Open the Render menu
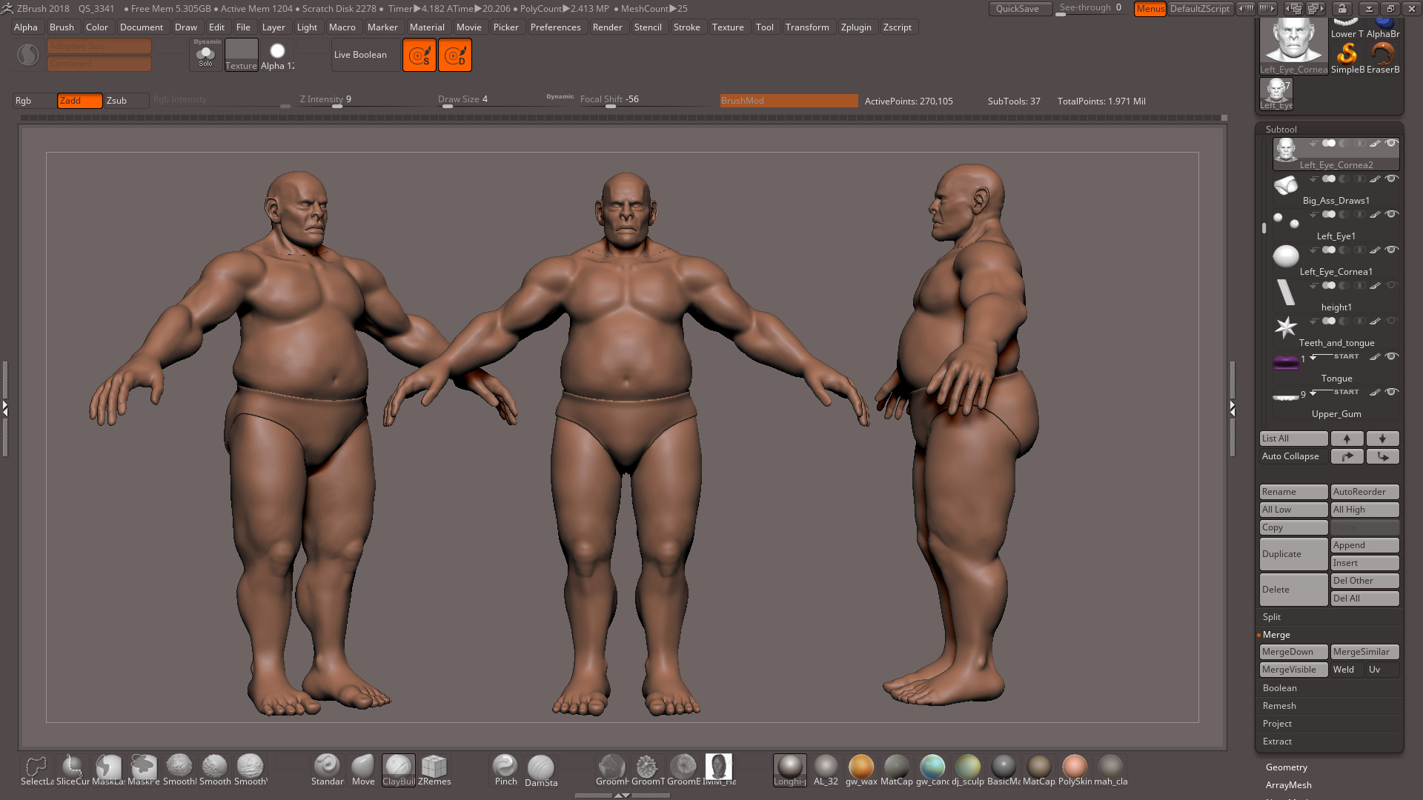The image size is (1423, 800). [x=607, y=27]
